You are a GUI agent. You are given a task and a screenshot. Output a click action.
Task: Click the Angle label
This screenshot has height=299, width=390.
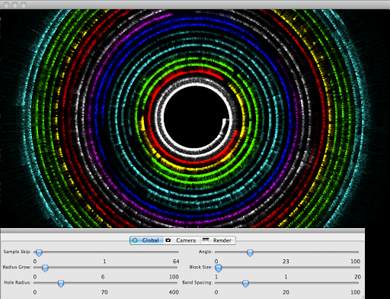206,252
